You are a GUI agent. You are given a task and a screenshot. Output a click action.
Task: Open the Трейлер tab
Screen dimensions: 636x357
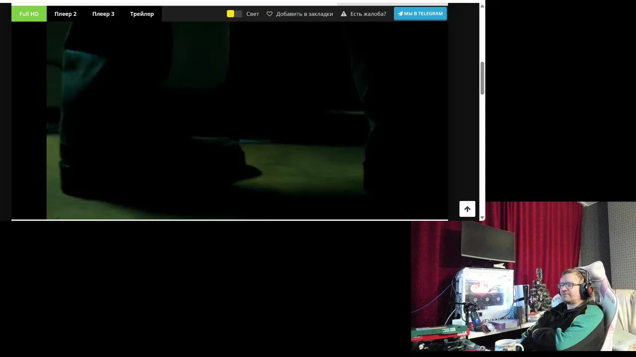(142, 14)
